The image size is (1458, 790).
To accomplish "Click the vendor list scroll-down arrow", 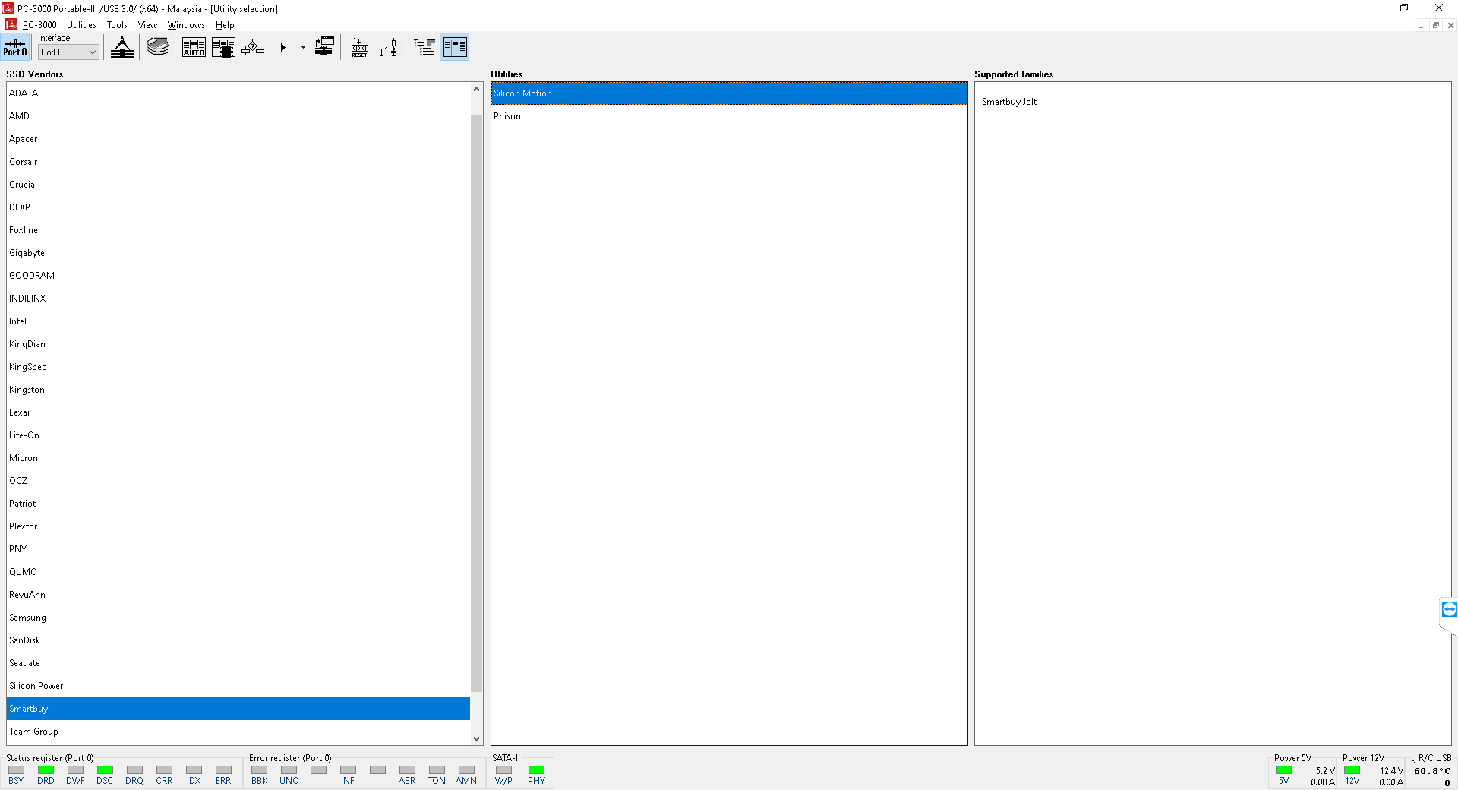I will (476, 738).
